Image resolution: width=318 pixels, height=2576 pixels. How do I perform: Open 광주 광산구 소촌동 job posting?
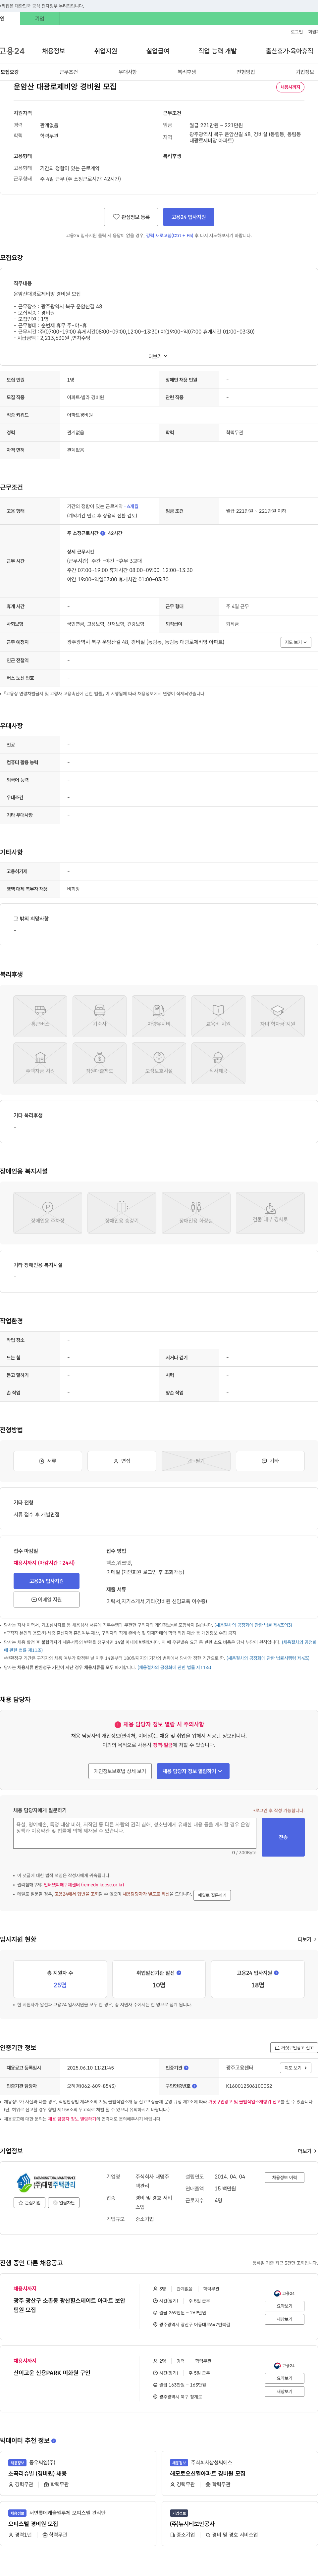tap(69, 2305)
